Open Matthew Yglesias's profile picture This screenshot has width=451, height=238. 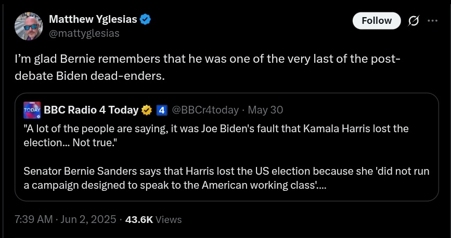pyautogui.click(x=28, y=26)
